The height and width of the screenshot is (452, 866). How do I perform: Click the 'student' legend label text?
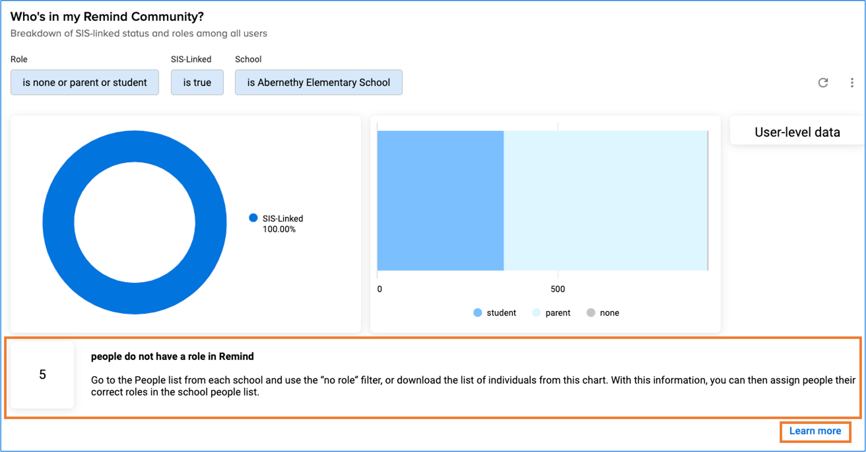(501, 313)
